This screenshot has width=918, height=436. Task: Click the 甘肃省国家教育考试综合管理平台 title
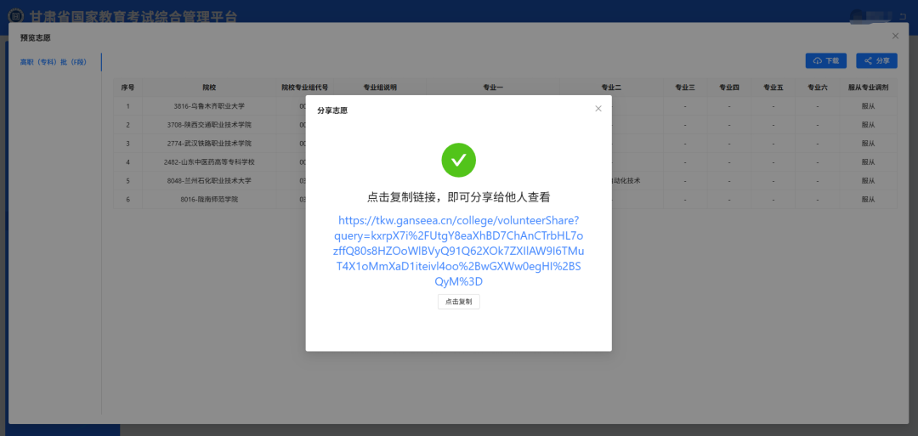(133, 16)
